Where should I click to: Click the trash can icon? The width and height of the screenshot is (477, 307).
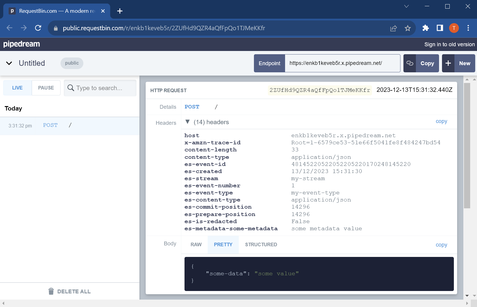pyautogui.click(x=51, y=291)
